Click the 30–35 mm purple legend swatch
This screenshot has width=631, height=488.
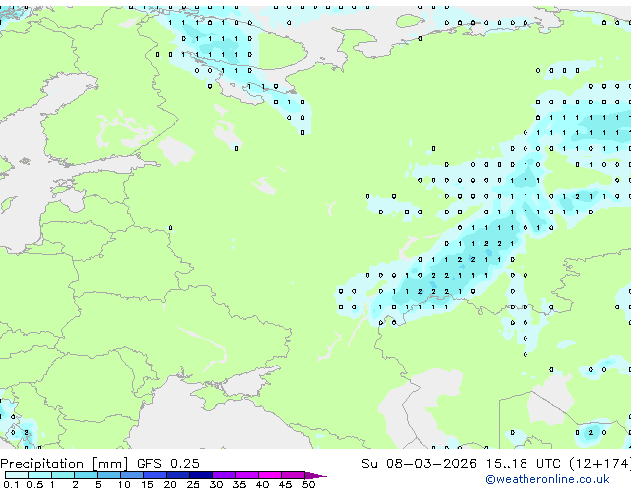224,475
